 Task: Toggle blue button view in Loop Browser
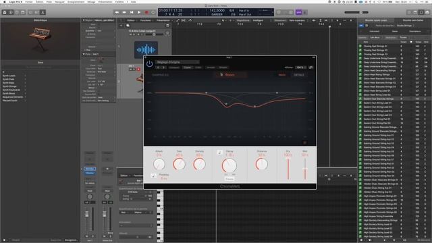[x=361, y=26]
